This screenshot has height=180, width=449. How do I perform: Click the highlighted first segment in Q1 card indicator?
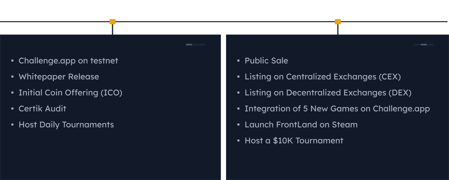[x=189, y=45]
